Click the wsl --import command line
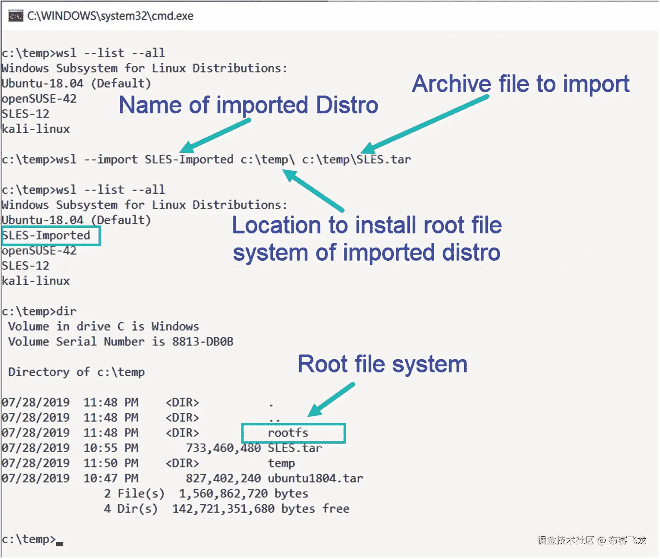Image resolution: width=660 pixels, height=559 pixels. [206, 159]
